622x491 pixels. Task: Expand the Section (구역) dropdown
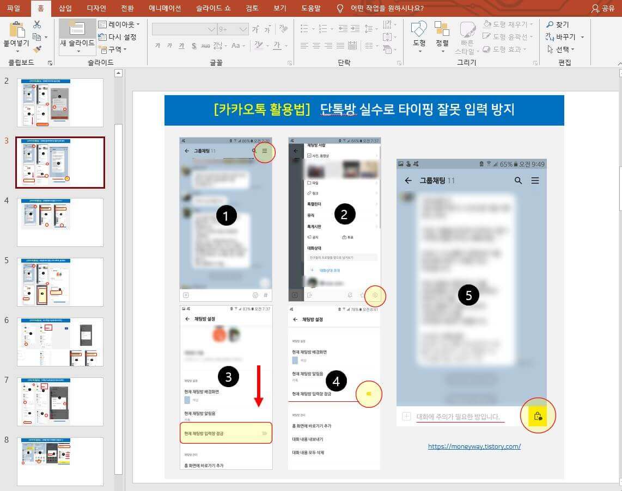click(x=125, y=49)
